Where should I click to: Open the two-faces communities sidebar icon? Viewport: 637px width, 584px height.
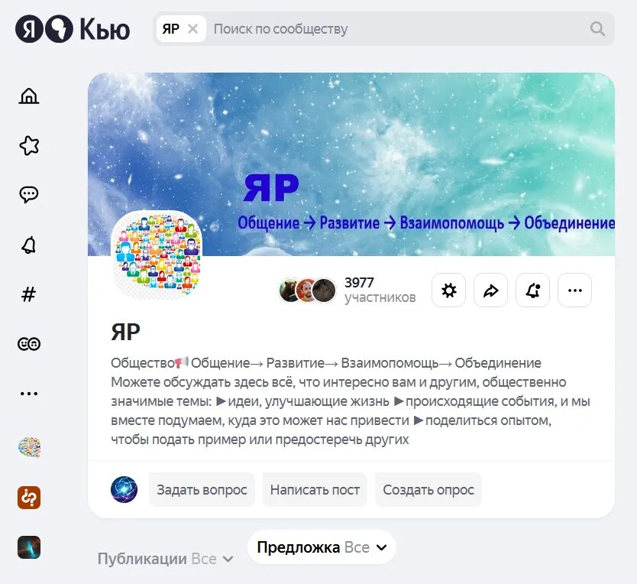point(29,344)
